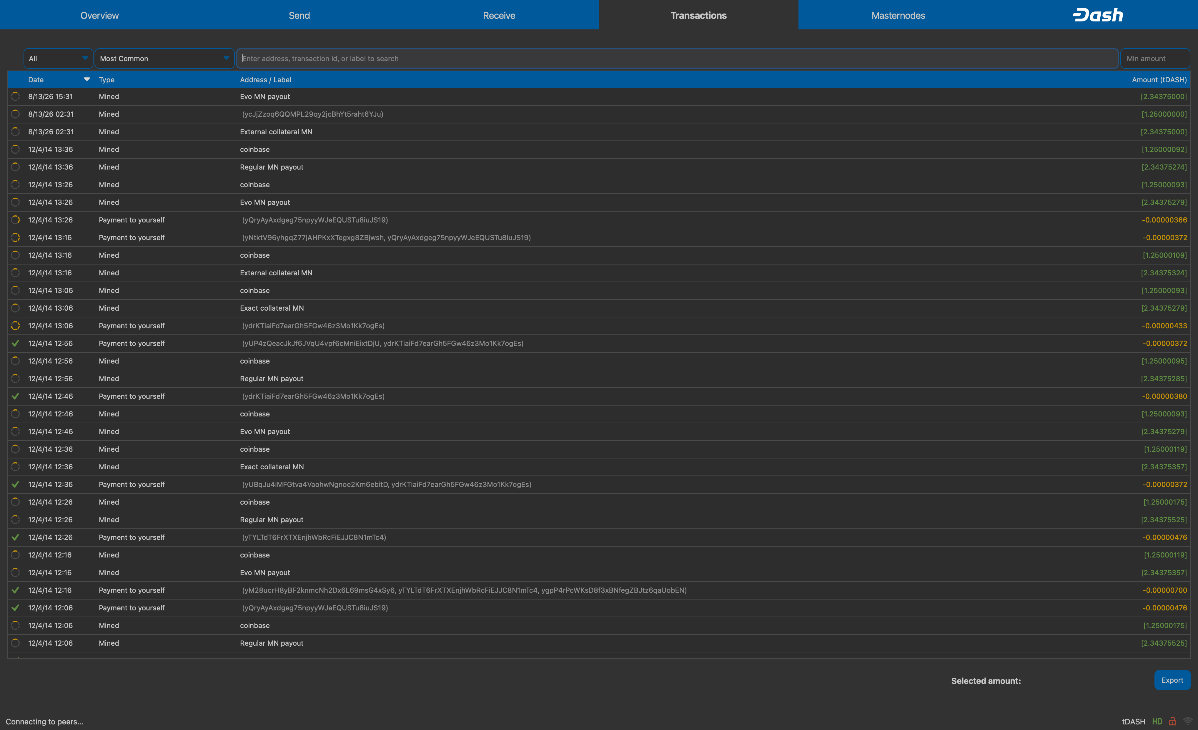The height and width of the screenshot is (730, 1198).
Task: Click the tDASH unit label in status bar
Action: click(1133, 722)
